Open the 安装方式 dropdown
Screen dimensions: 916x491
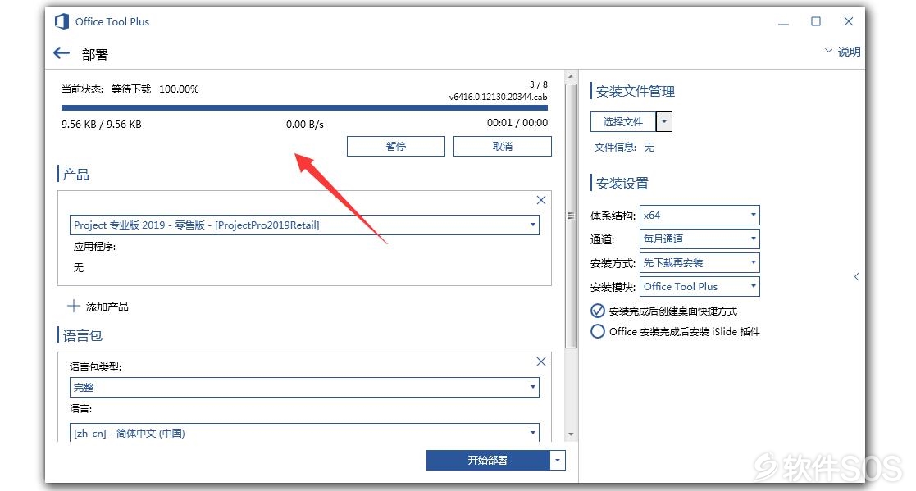(700, 263)
